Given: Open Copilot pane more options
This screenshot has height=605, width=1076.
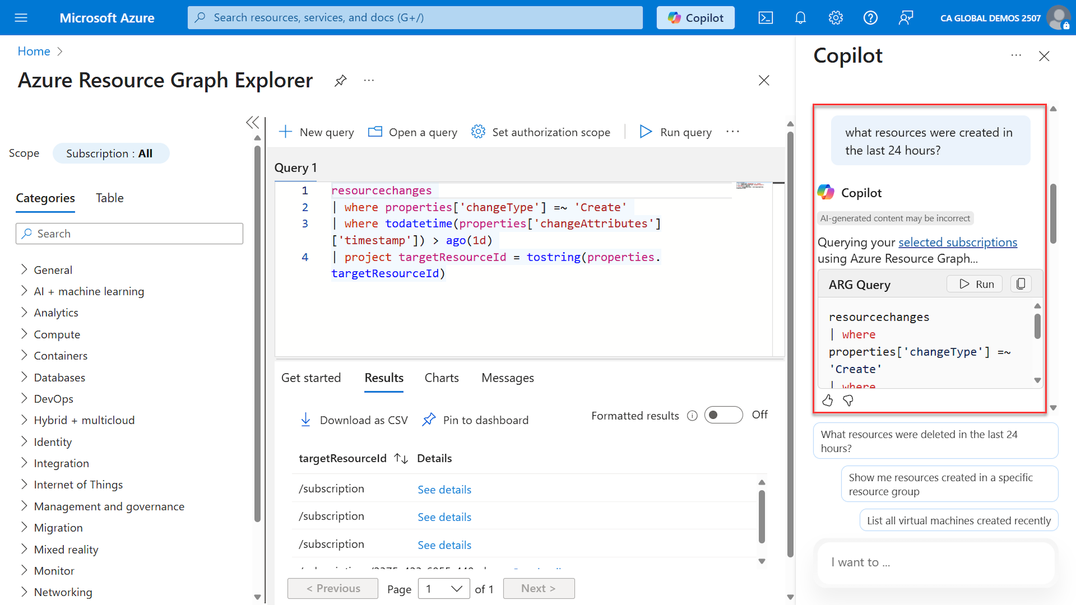Looking at the screenshot, I should 1016,56.
